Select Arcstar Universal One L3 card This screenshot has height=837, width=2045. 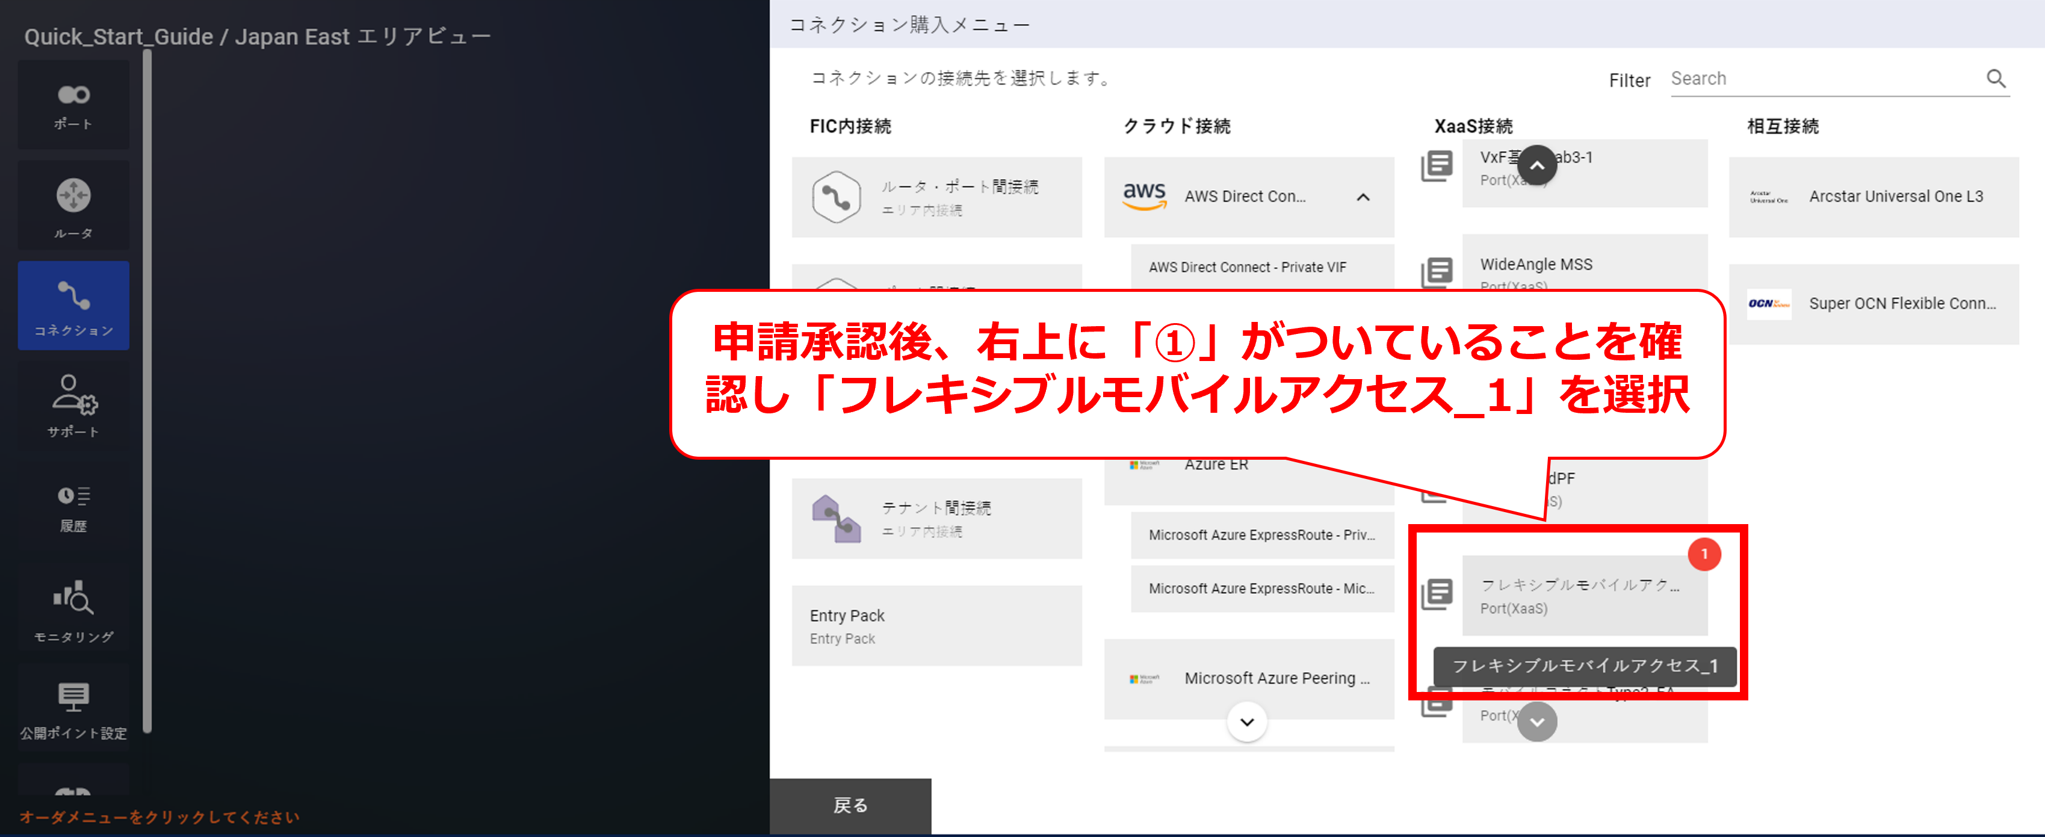(1873, 197)
